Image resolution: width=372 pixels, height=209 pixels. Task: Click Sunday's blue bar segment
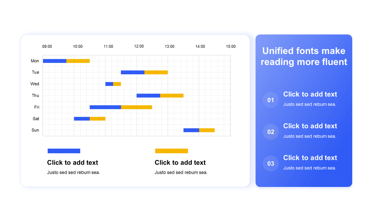pos(191,130)
